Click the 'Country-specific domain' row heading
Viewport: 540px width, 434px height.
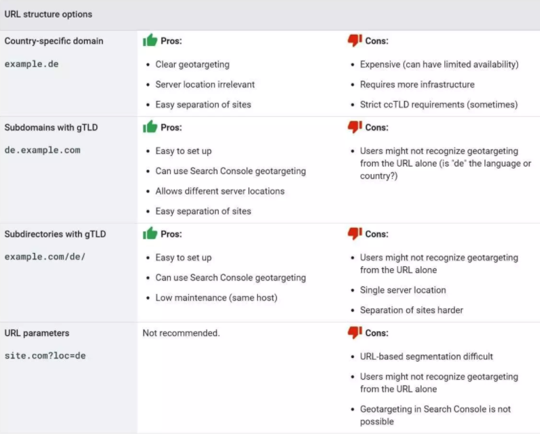[x=54, y=41]
